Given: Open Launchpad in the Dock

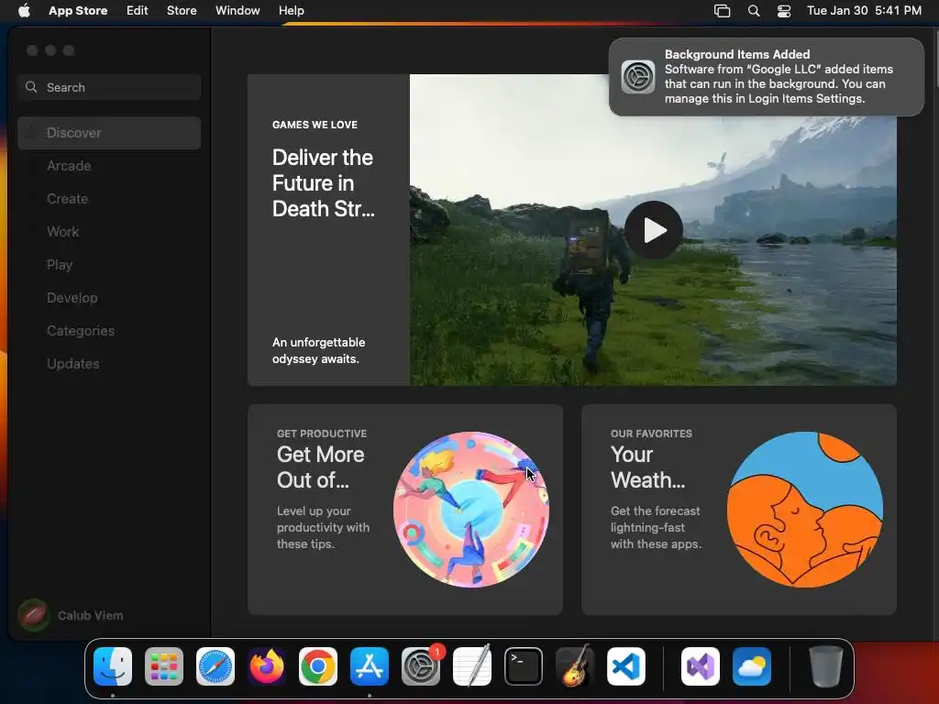Looking at the screenshot, I should pyautogui.click(x=164, y=666).
